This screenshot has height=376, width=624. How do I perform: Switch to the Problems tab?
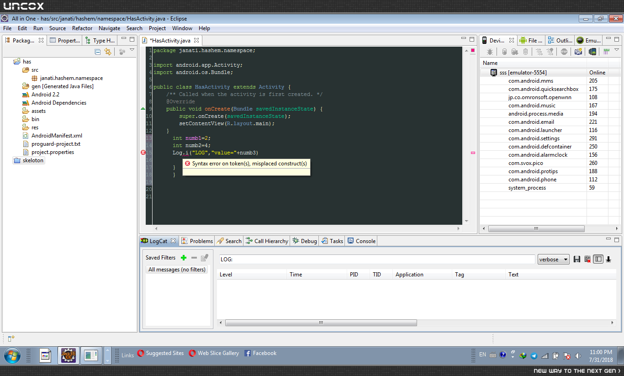(197, 241)
